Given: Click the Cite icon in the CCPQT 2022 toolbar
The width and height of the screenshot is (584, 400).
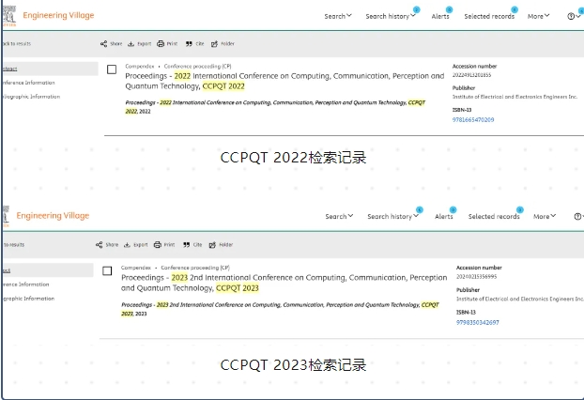Looking at the screenshot, I should 189,44.
